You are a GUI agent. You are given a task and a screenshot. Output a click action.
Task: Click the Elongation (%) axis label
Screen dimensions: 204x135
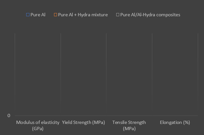tap(175, 122)
